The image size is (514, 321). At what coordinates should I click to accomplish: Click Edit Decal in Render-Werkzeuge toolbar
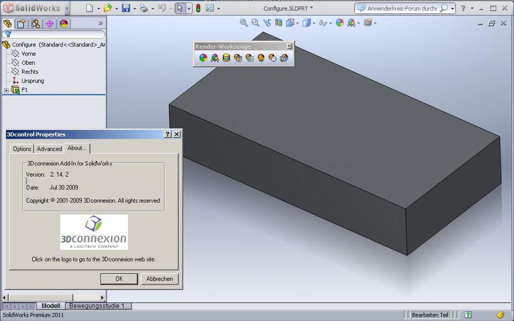point(226,58)
